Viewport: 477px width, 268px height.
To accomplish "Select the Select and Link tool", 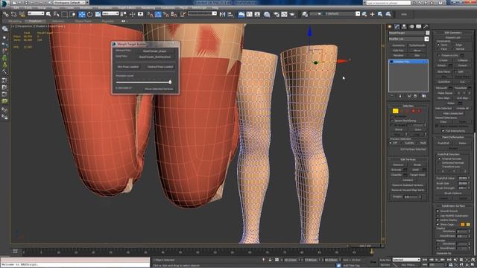I will coord(5,14).
